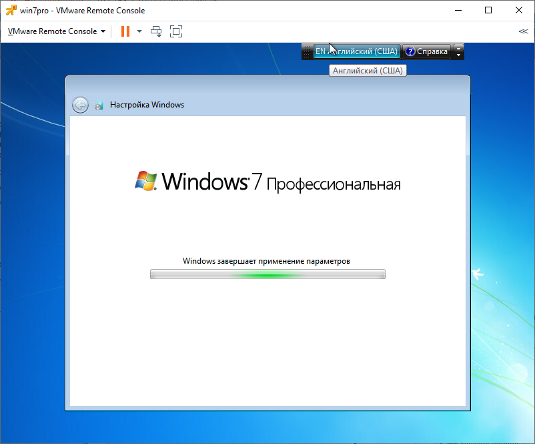This screenshot has width=535, height=444.
Task: Enter full screen mode
Action: point(176,31)
